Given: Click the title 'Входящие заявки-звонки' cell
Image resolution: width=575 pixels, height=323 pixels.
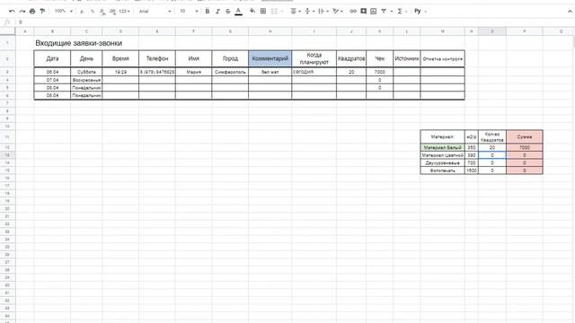Looking at the screenshot, I should pos(79,43).
